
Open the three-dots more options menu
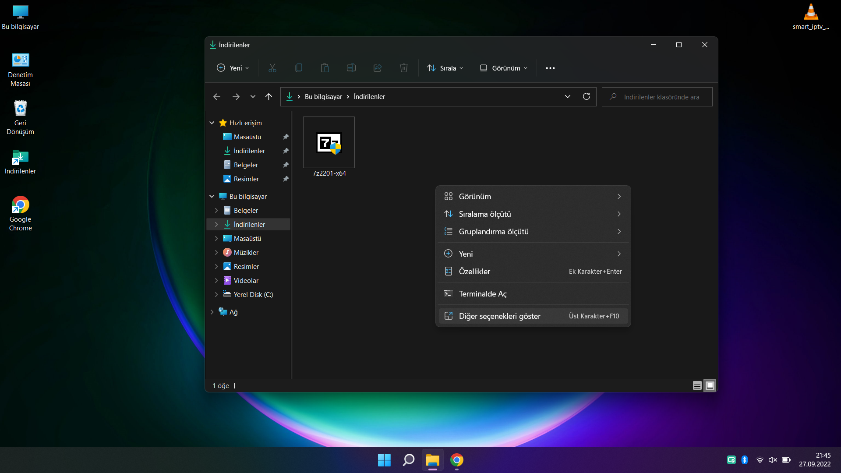(550, 68)
